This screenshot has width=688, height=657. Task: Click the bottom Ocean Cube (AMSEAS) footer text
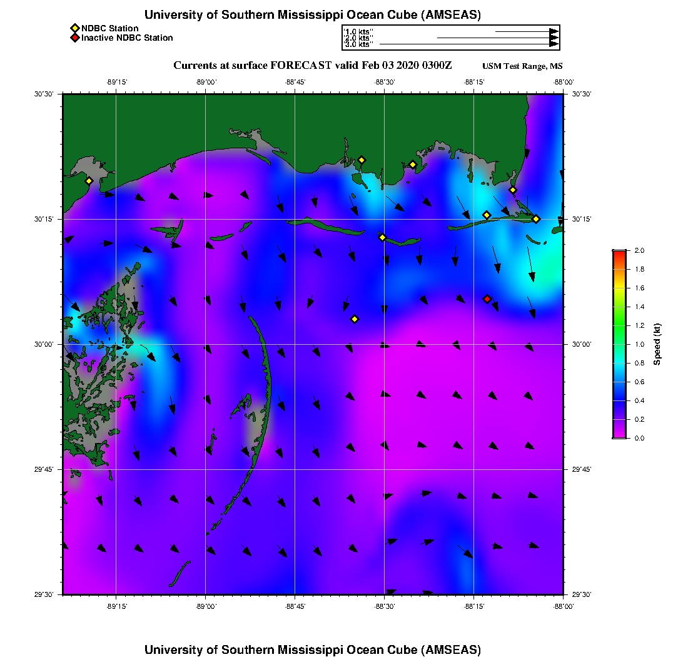pos(313,649)
